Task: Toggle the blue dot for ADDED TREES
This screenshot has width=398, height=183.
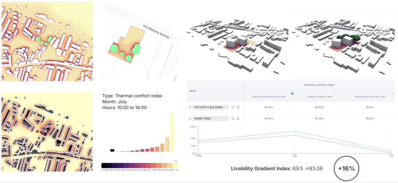Action: [190, 119]
